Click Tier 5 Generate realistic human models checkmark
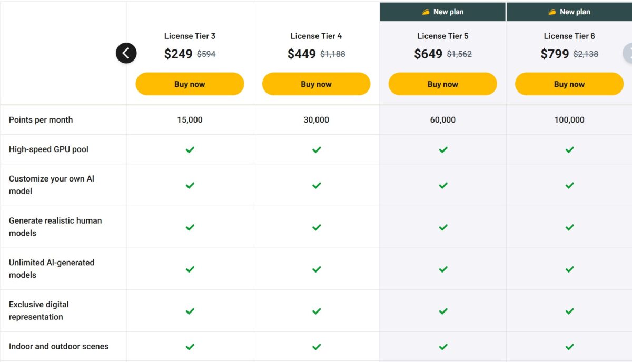 pos(443,227)
